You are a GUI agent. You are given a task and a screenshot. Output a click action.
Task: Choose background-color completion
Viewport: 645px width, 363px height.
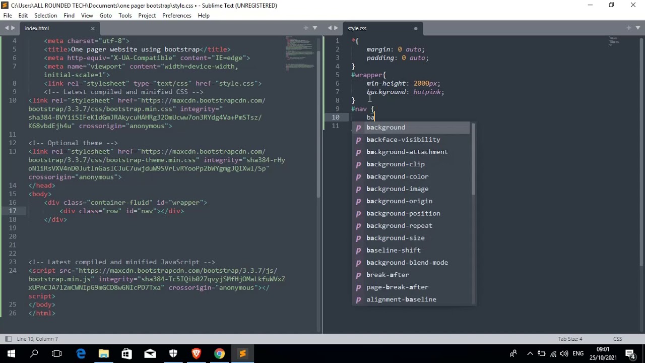point(411,176)
